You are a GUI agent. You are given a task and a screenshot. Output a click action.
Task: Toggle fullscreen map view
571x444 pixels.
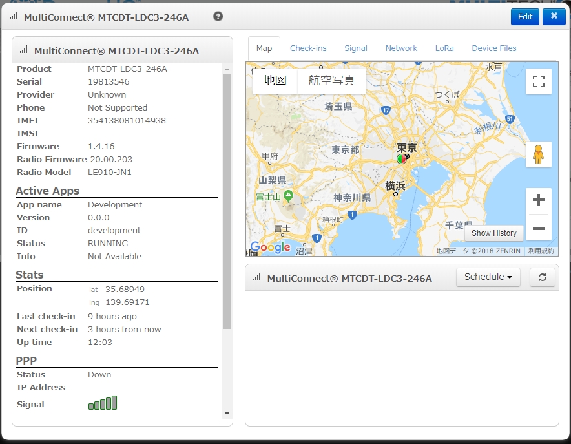pyautogui.click(x=538, y=81)
